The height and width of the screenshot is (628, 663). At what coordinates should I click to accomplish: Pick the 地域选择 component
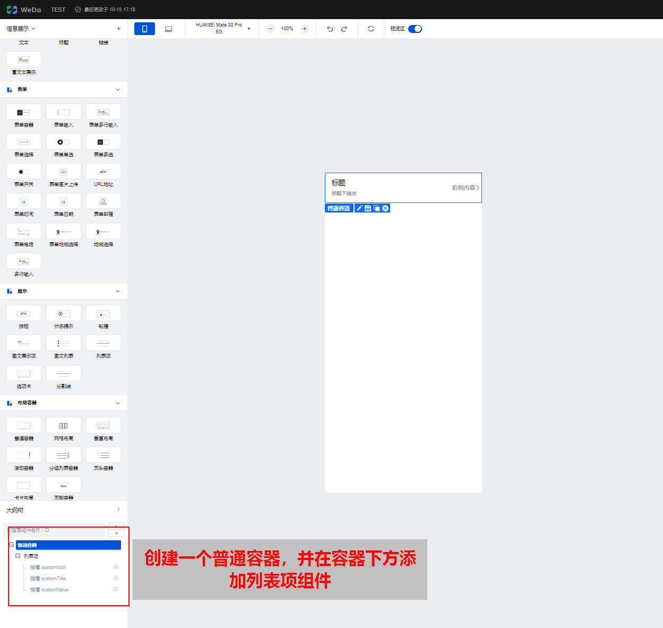pos(104,232)
